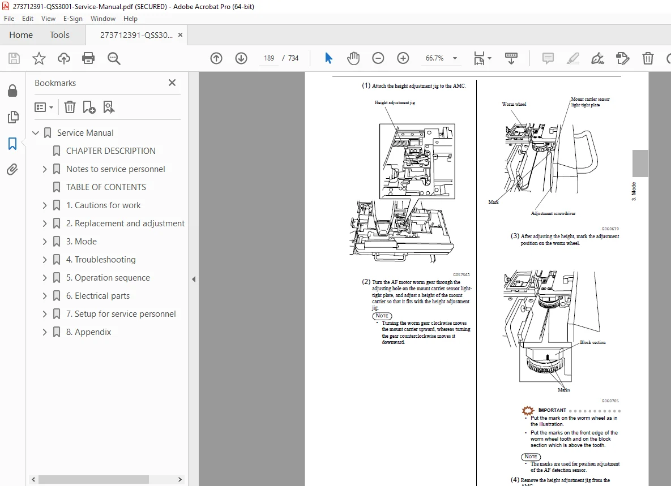Select the 6. Electrical parts label
This screenshot has width=671, height=486.
point(97,296)
